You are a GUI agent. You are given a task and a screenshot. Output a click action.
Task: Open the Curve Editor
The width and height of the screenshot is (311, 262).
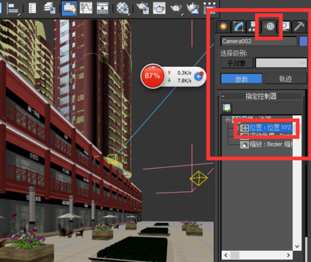[x=86, y=8]
